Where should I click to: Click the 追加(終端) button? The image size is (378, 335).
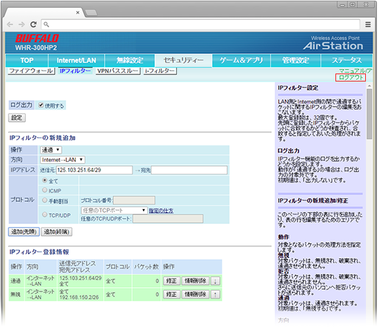(x=57, y=232)
